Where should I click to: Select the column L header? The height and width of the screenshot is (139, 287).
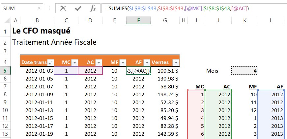click(271, 21)
